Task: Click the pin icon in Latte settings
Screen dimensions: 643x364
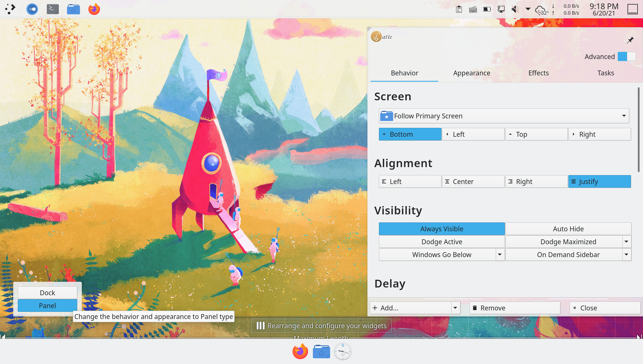Action: [x=630, y=40]
